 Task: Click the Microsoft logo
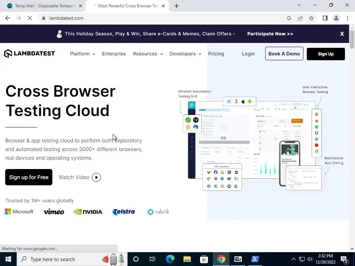[19, 212]
